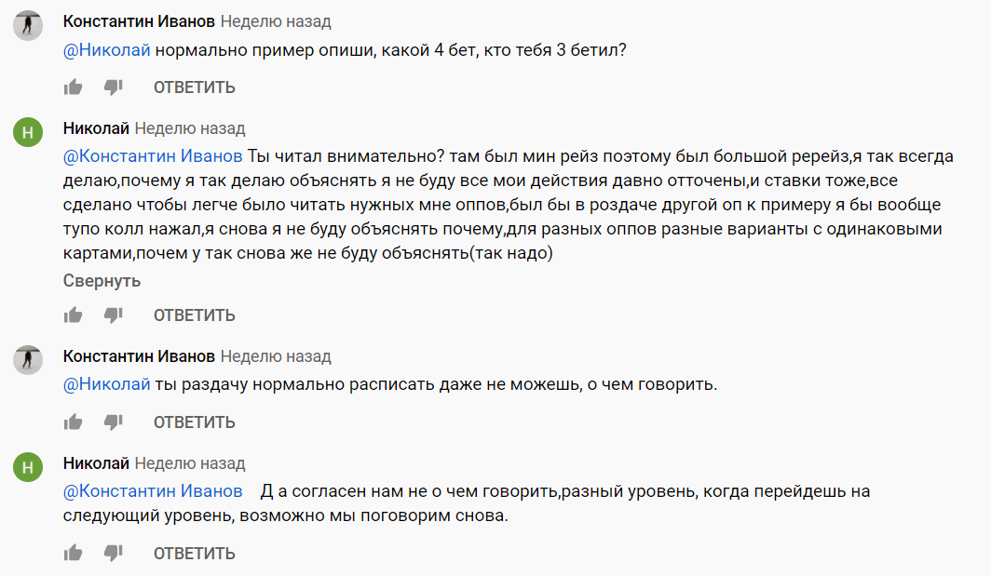The width and height of the screenshot is (991, 576).
Task: Reply to Константин's comment about раздачу
Action: (x=194, y=422)
